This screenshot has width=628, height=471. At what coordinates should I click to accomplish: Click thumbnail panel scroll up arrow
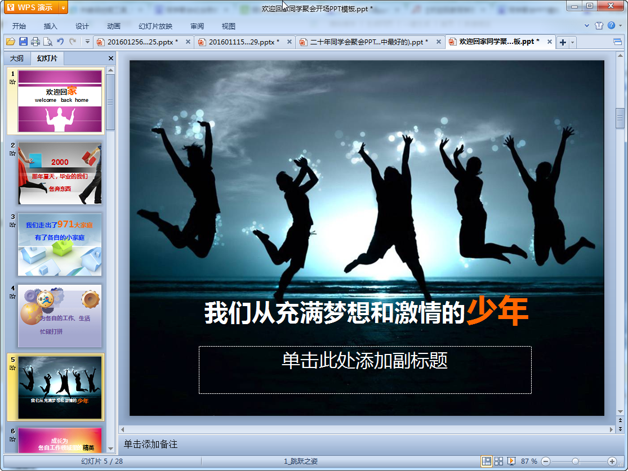[x=111, y=70]
